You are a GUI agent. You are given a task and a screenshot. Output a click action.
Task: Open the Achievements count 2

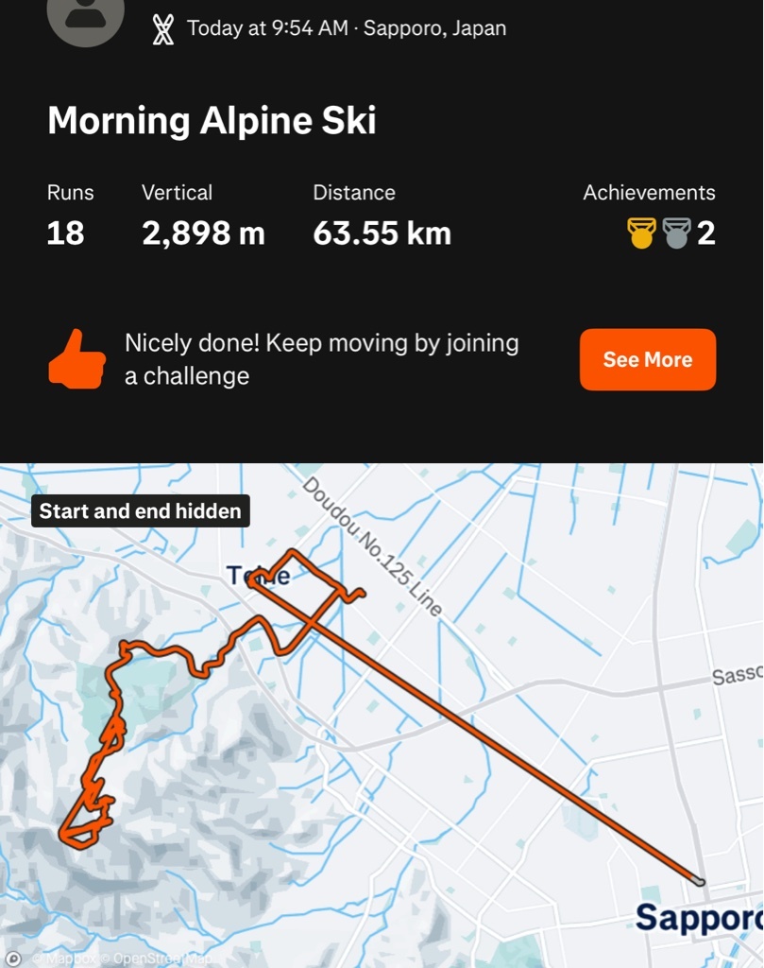click(706, 233)
